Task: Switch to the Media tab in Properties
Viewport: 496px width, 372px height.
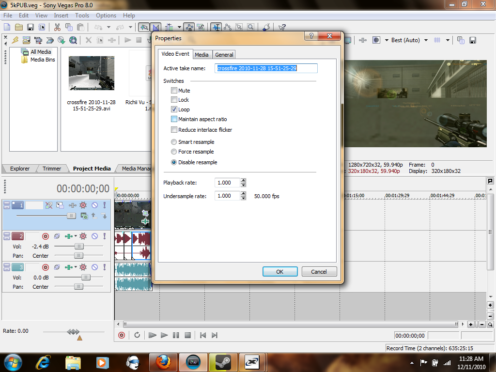Action: (201, 55)
